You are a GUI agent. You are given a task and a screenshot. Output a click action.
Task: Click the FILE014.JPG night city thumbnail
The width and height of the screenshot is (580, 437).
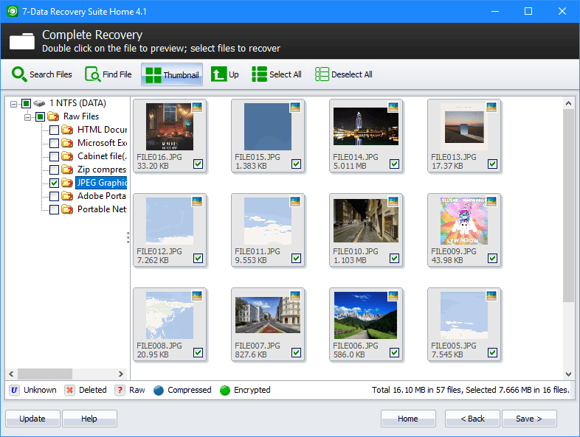(x=366, y=126)
